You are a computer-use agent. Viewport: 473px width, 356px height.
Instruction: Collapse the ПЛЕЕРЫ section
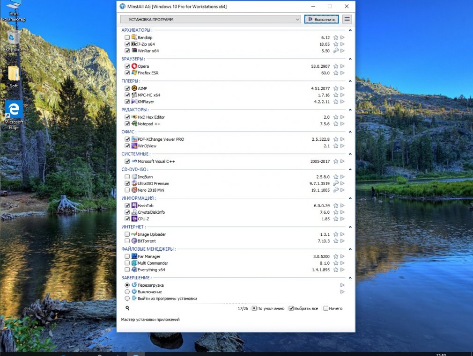click(350, 81)
